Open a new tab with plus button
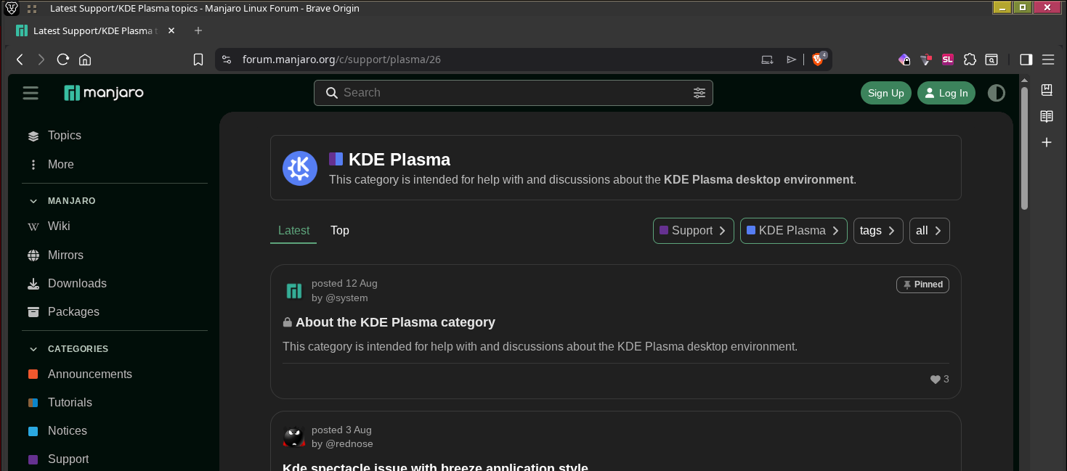This screenshot has height=471, width=1067. click(198, 30)
